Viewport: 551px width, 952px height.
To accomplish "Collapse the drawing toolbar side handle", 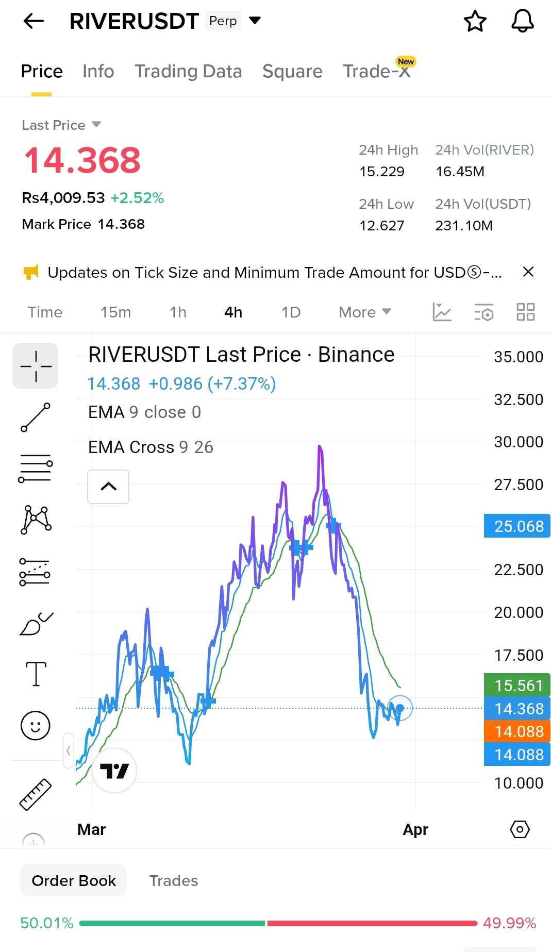I will pos(68,751).
